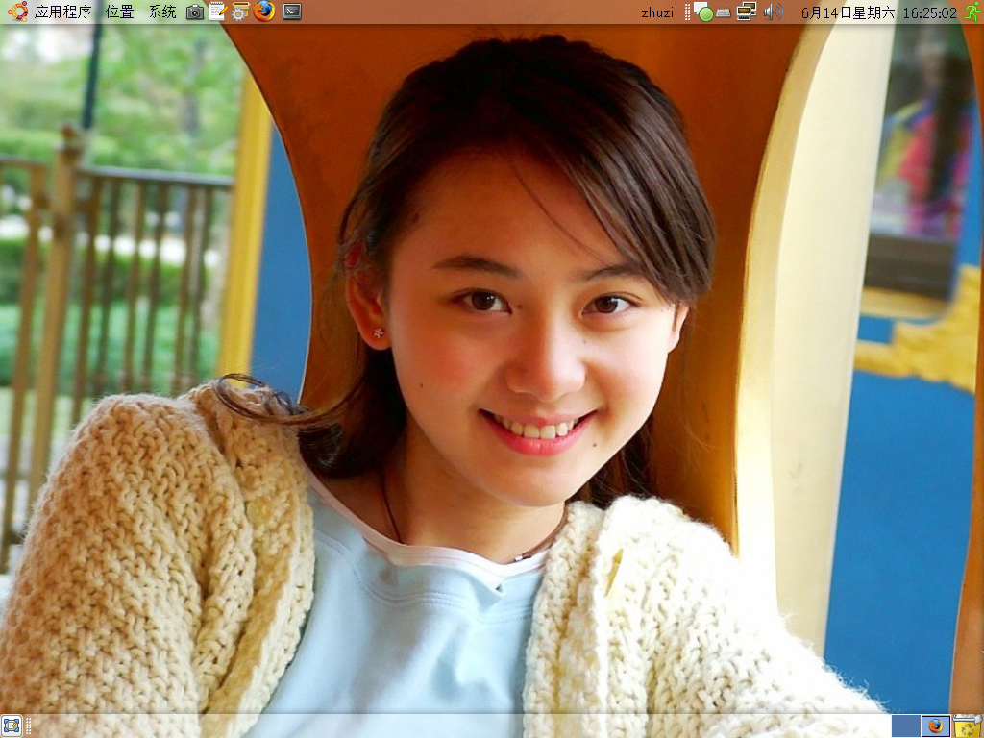Viewport: 984px width, 738px height.
Task: Click the zhuzi user name
Action: coord(657,12)
